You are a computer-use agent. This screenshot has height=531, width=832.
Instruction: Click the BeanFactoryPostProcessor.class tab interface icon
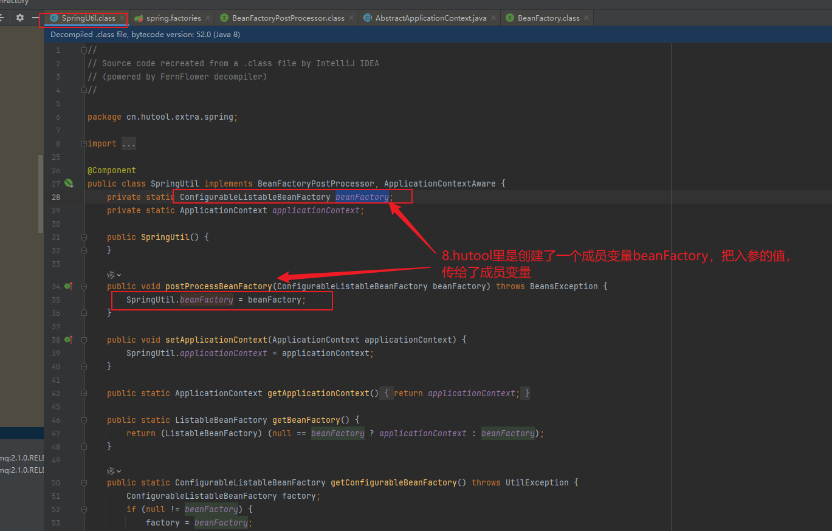pos(224,18)
